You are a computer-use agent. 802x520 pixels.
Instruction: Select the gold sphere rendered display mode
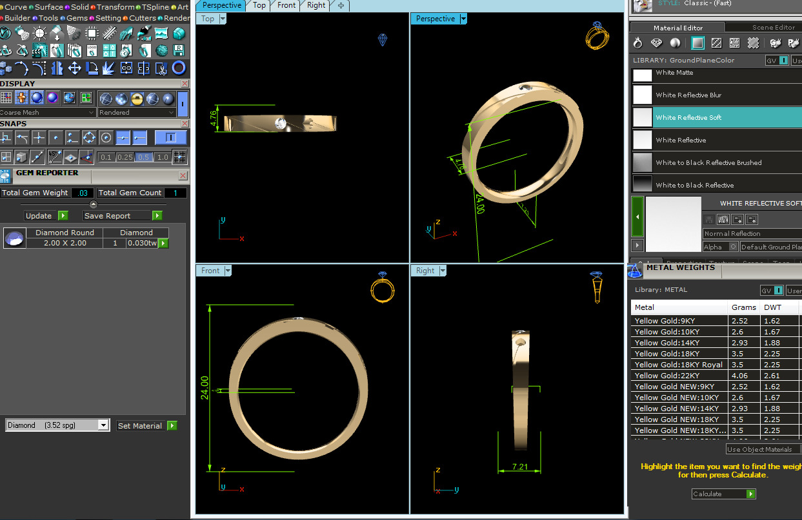click(x=137, y=99)
